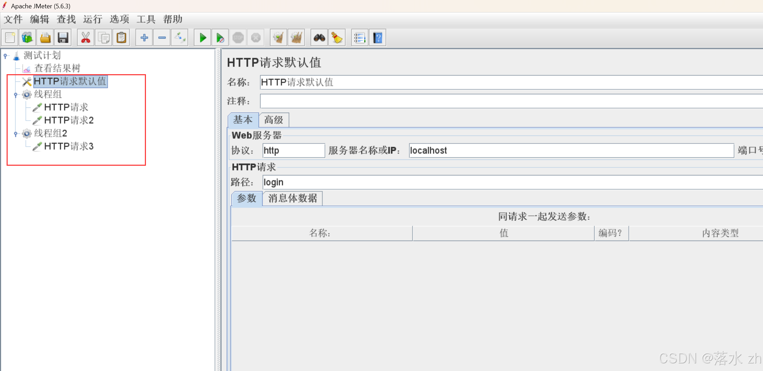Select HTTP请求2 tree item
The height and width of the screenshot is (371, 763).
point(69,120)
